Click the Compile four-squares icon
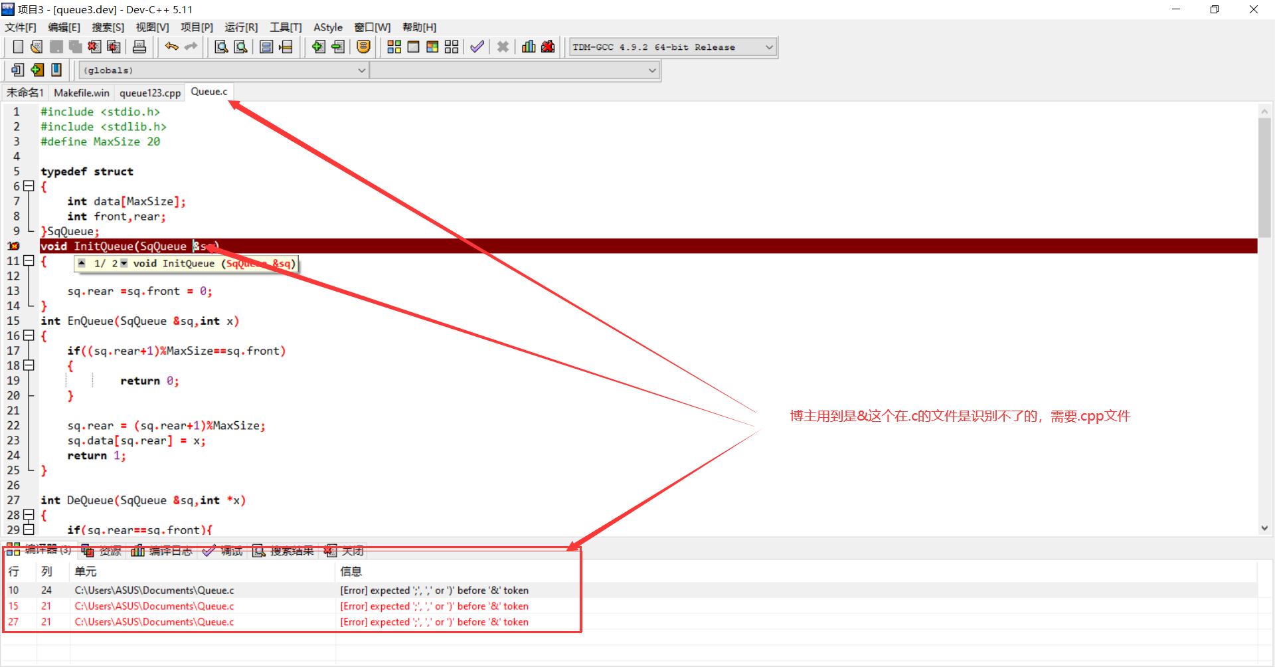Image resolution: width=1275 pixels, height=667 pixels. click(x=394, y=47)
